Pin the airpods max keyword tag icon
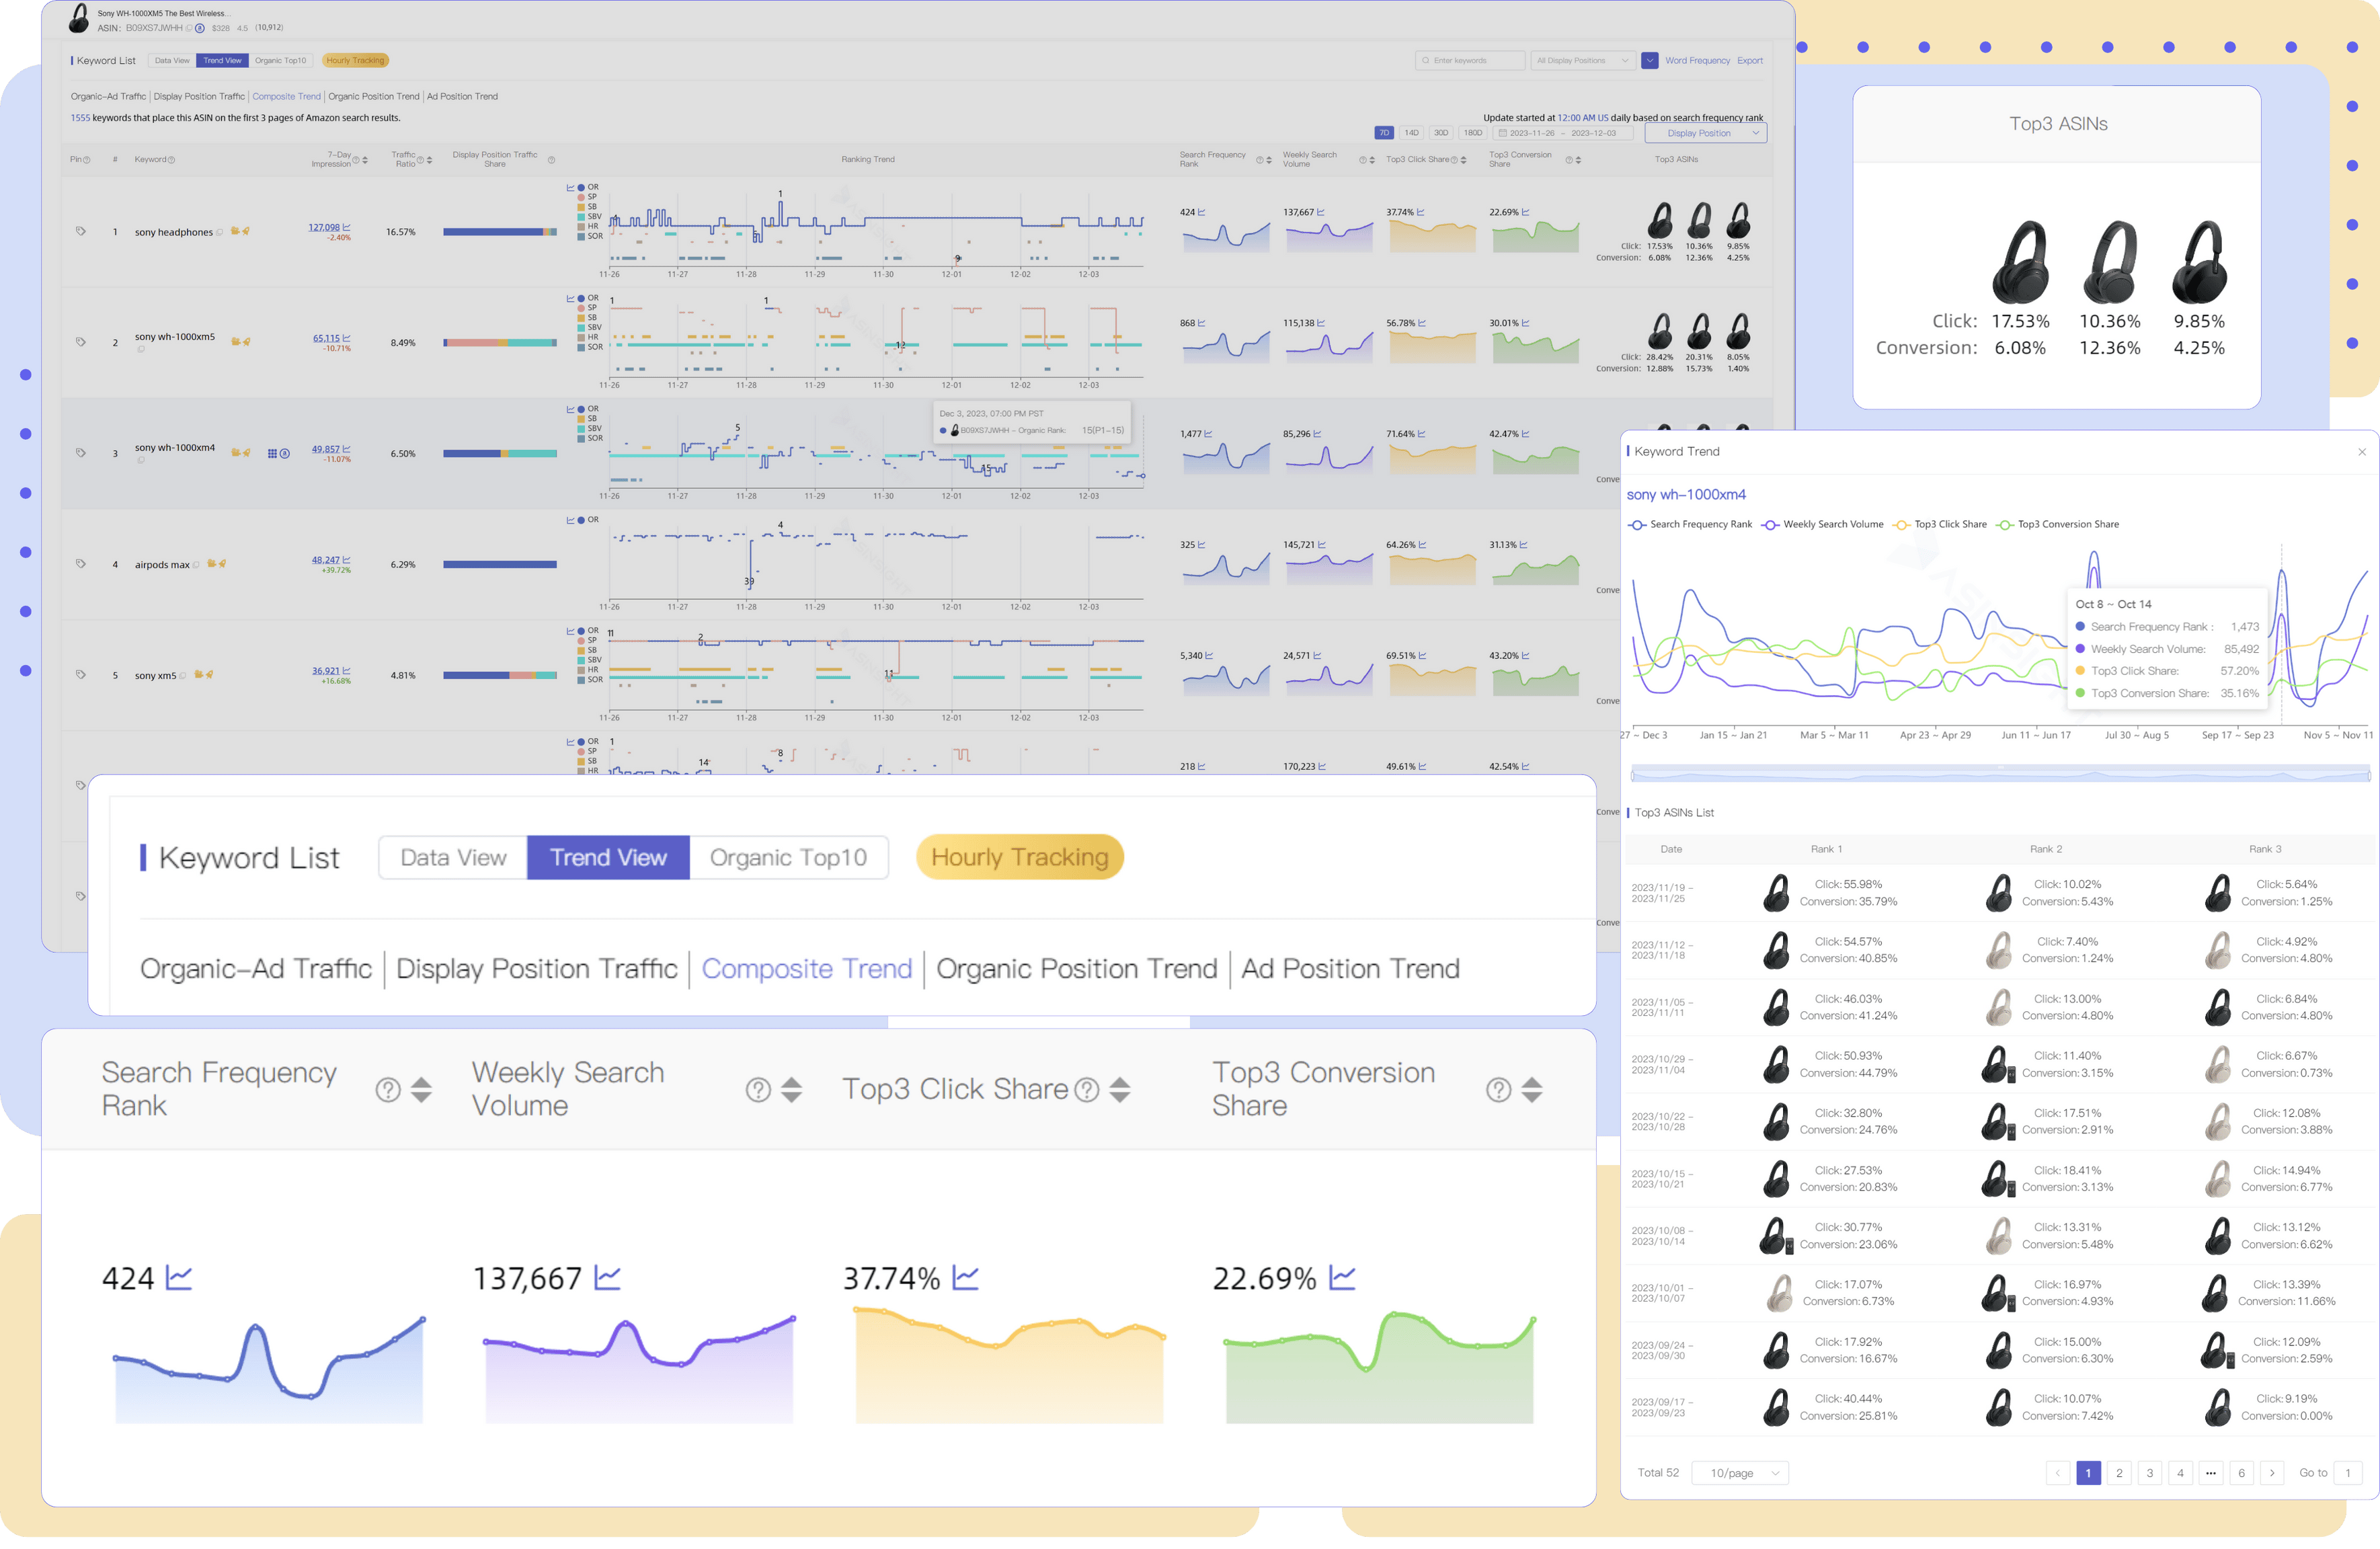This screenshot has height=1549, width=2380. [x=81, y=564]
